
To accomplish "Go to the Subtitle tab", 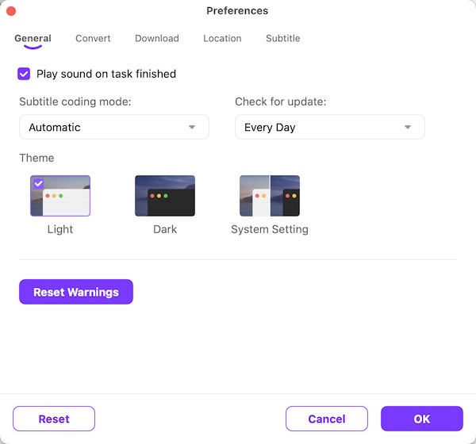I will tap(283, 38).
